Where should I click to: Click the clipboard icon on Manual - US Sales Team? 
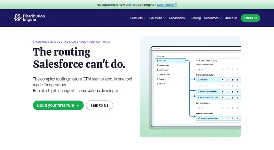click(x=237, y=118)
